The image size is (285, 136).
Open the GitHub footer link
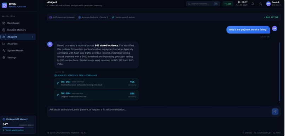(247, 133)
